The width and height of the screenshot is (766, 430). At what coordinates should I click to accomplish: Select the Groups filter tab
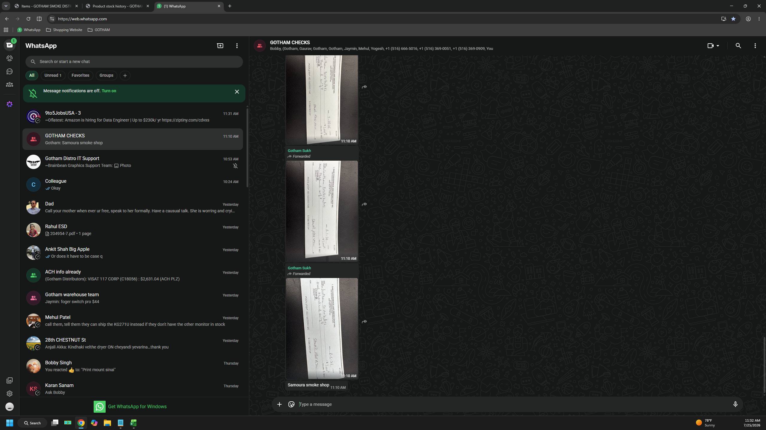(x=106, y=76)
